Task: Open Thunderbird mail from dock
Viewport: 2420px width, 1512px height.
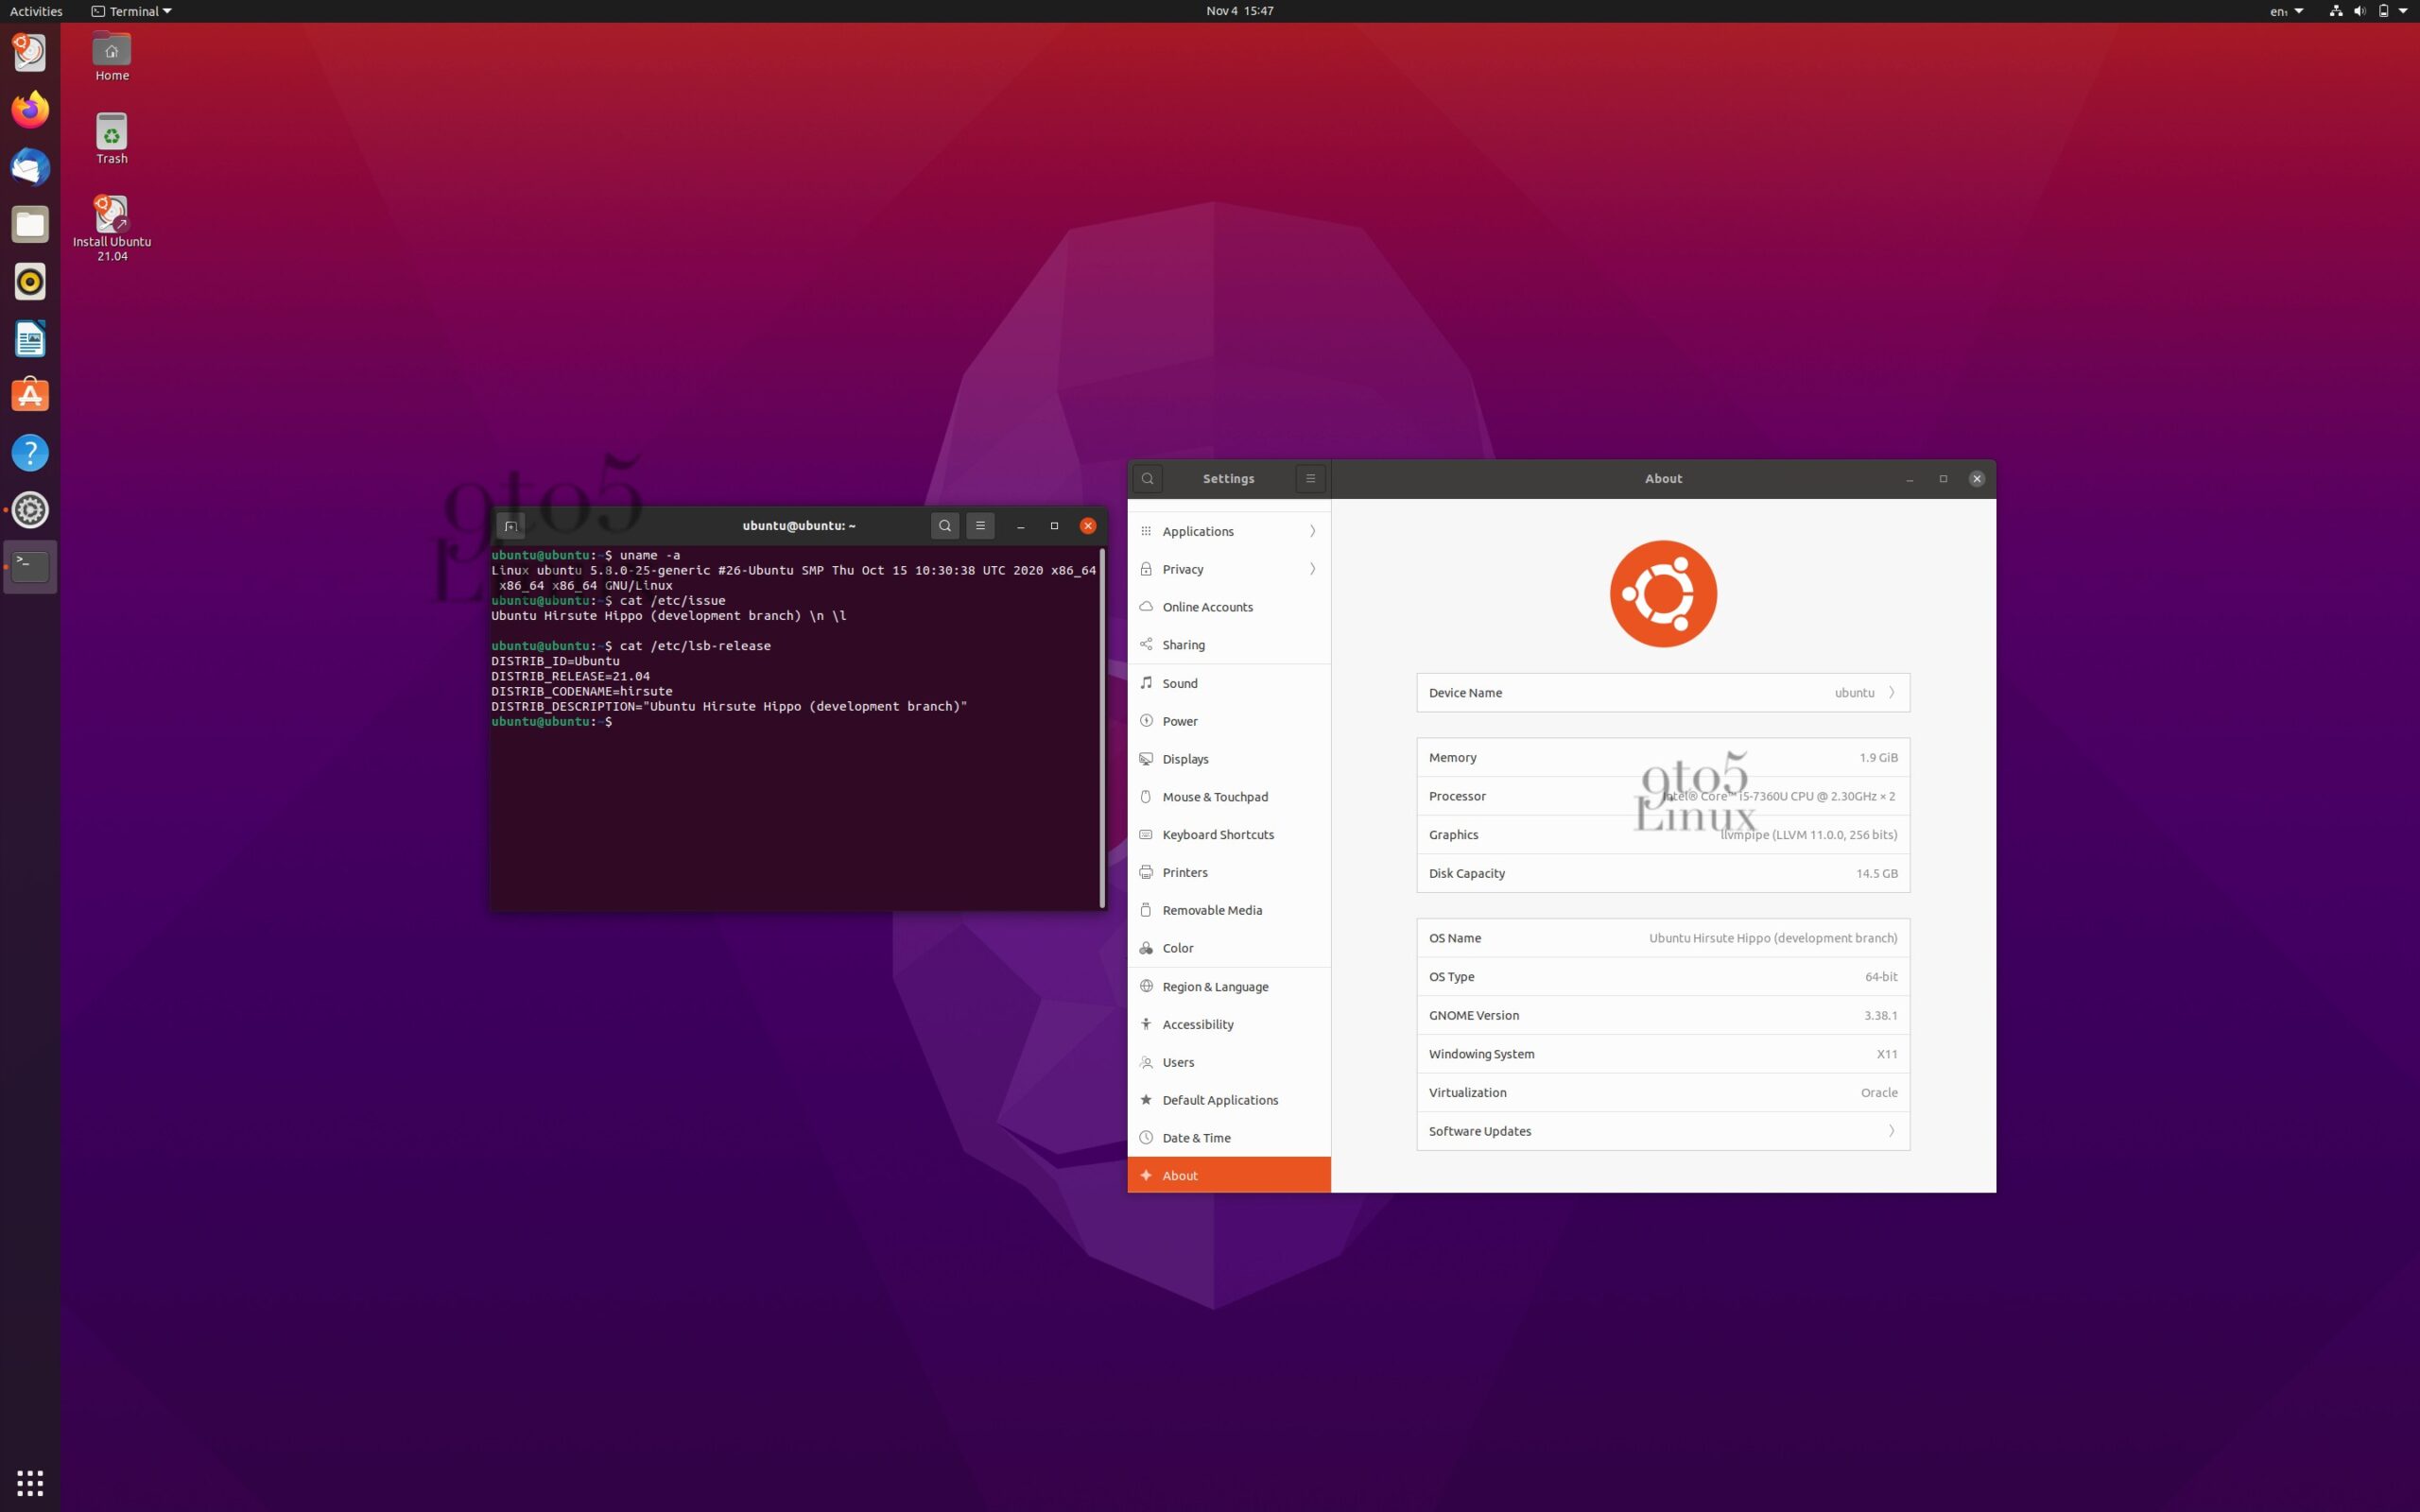Action: [30, 167]
